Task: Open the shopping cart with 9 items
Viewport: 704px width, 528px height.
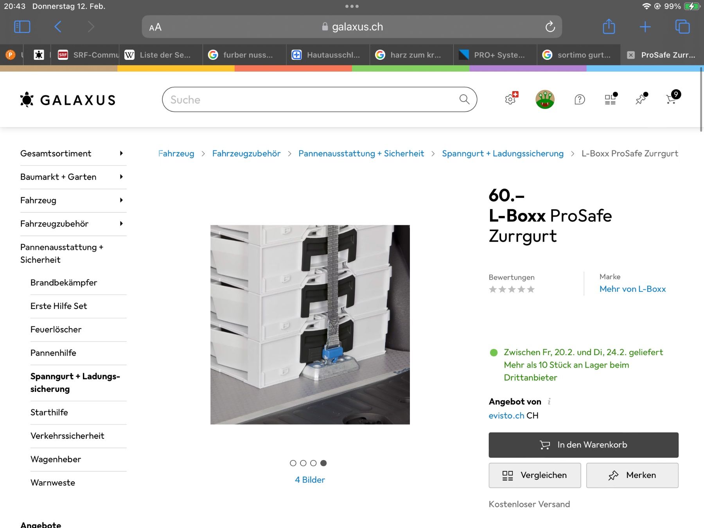Action: click(x=673, y=97)
